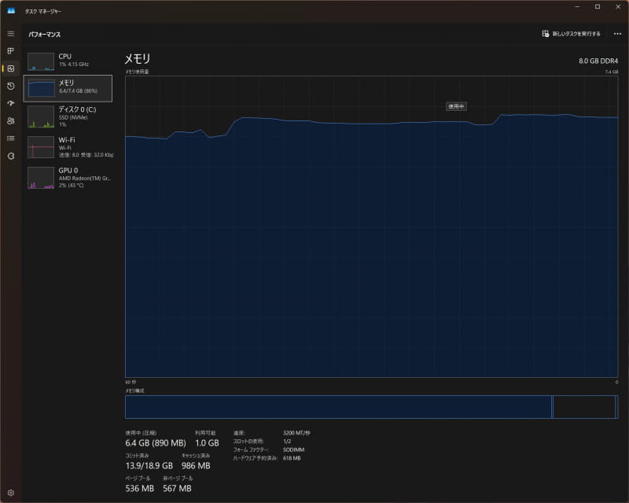Click the 618 MB hardware reserved value

(292, 458)
